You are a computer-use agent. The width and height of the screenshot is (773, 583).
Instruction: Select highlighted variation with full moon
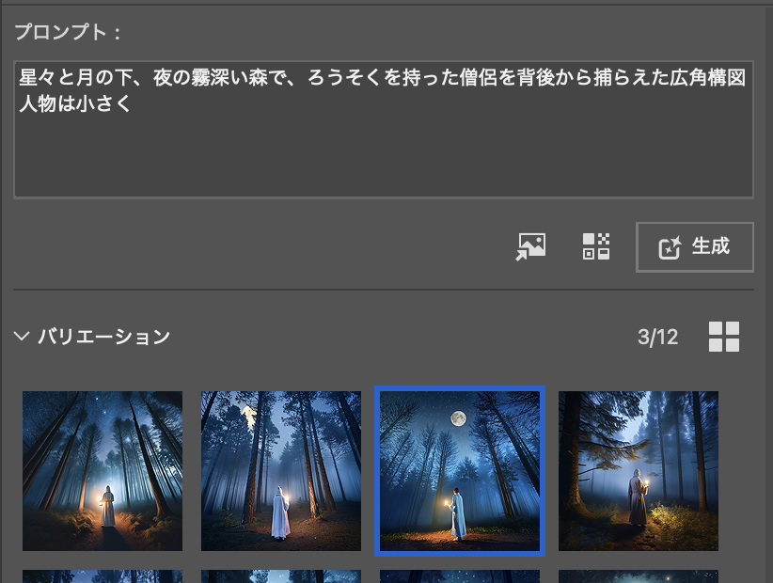pyautogui.click(x=459, y=470)
